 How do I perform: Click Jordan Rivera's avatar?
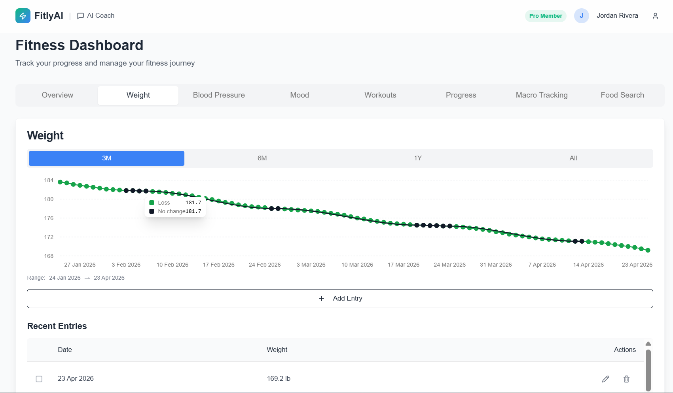click(582, 16)
